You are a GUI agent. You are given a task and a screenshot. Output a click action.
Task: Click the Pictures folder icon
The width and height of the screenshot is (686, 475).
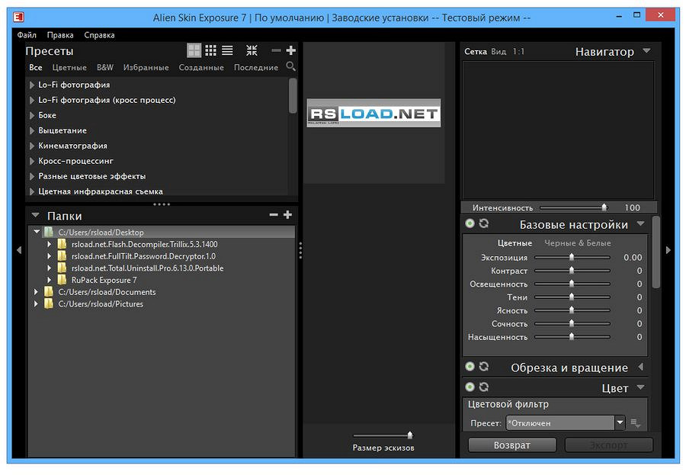[x=49, y=303]
